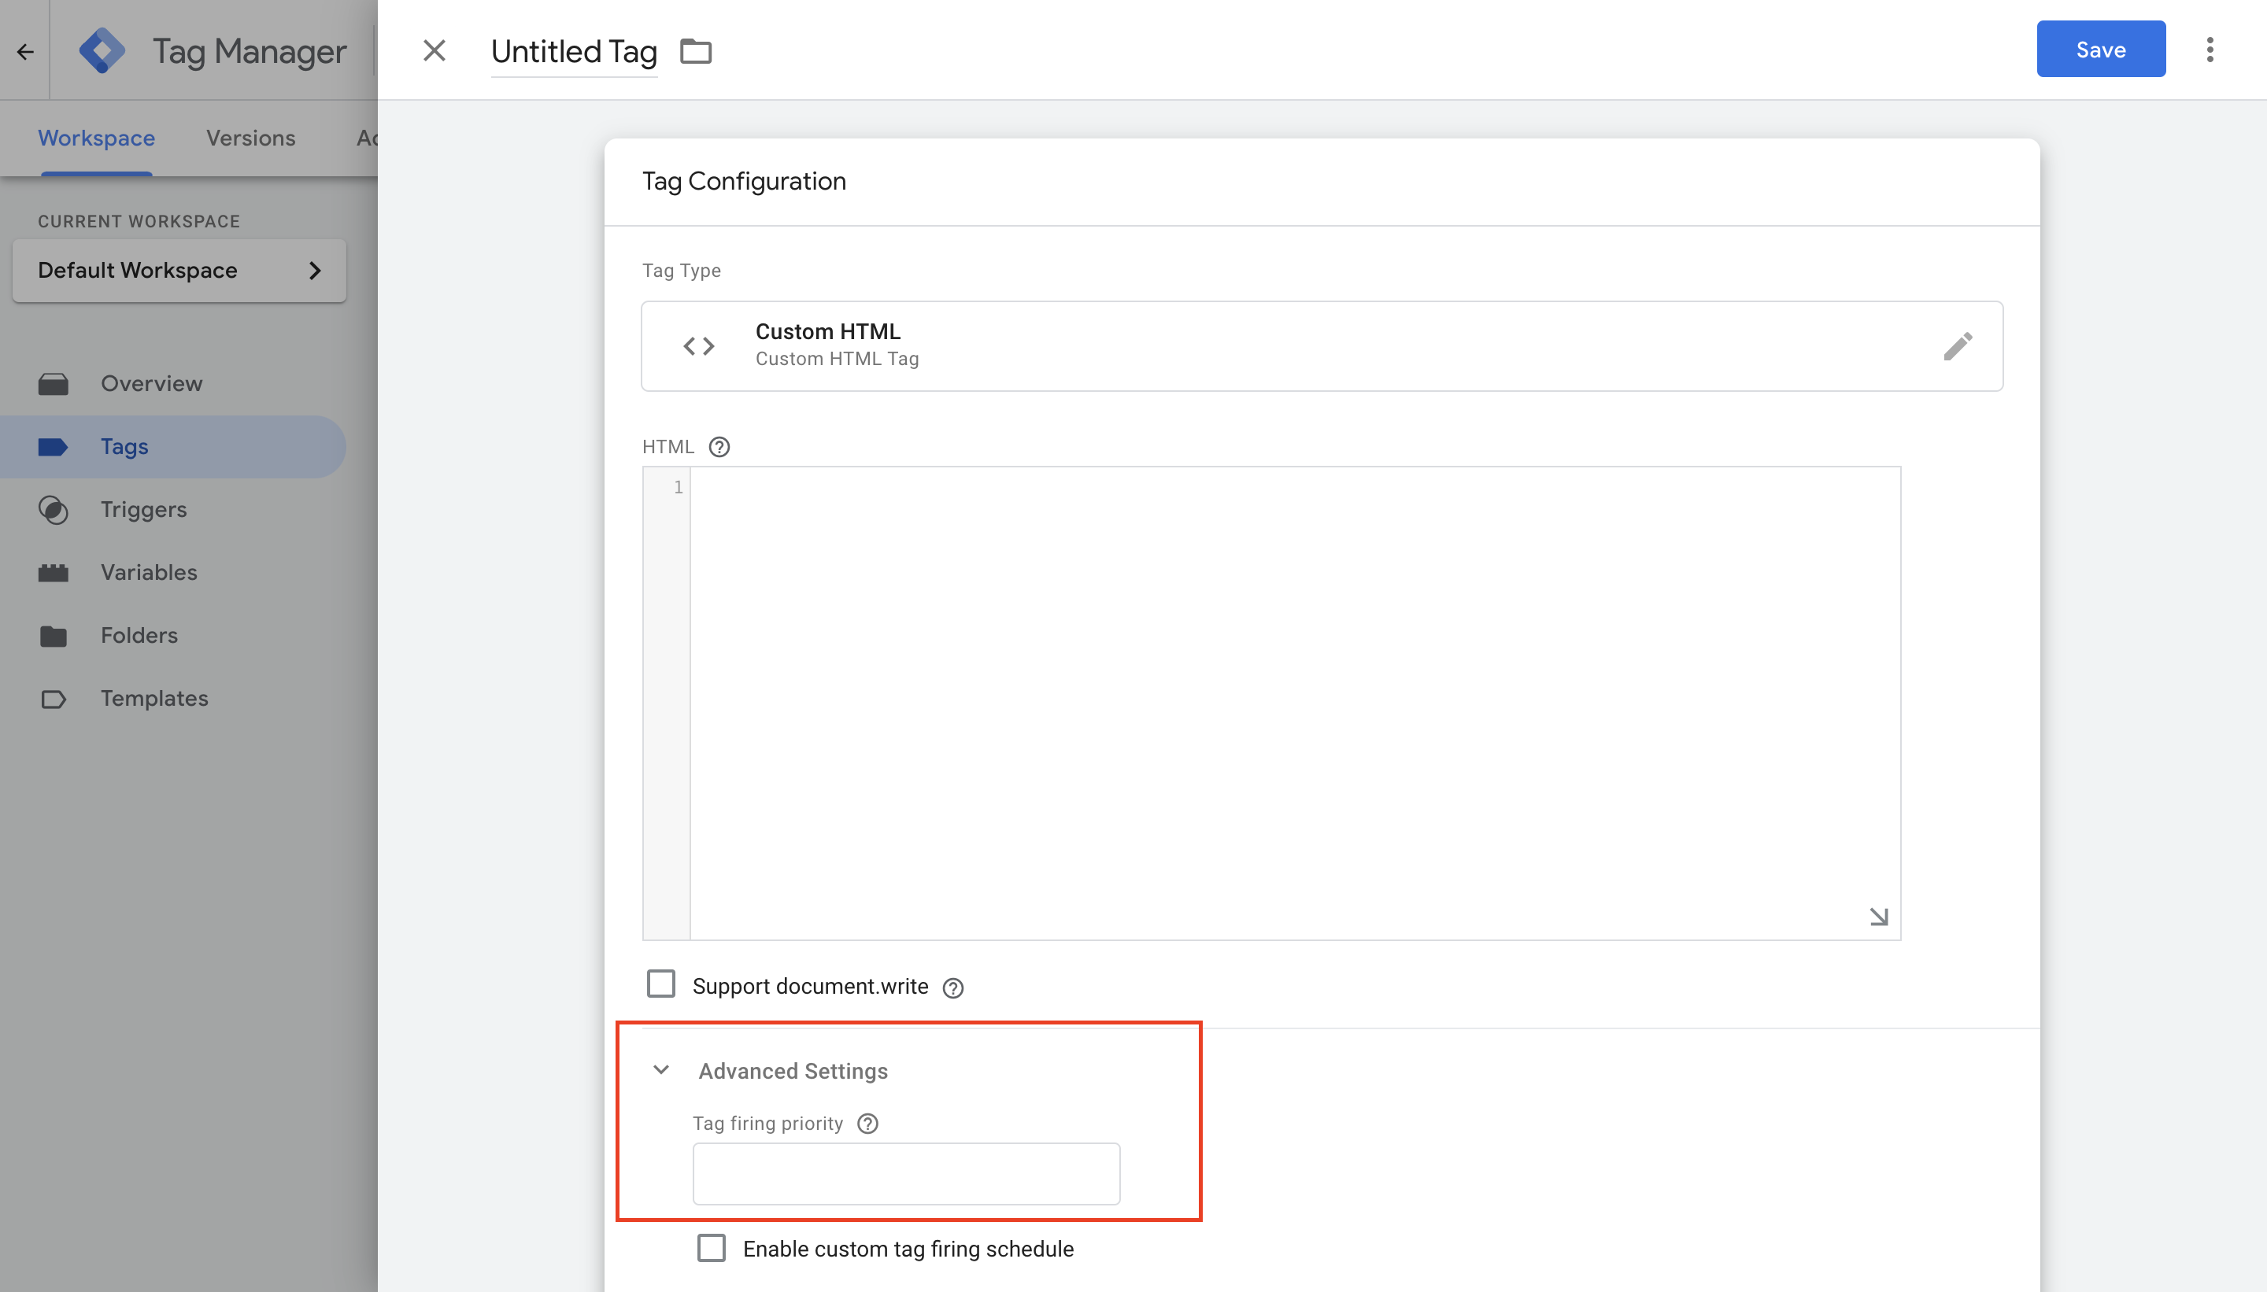Viewport: 2267px width, 1292px height.
Task: Click the pencil edit icon for Tag Type
Action: (1957, 346)
